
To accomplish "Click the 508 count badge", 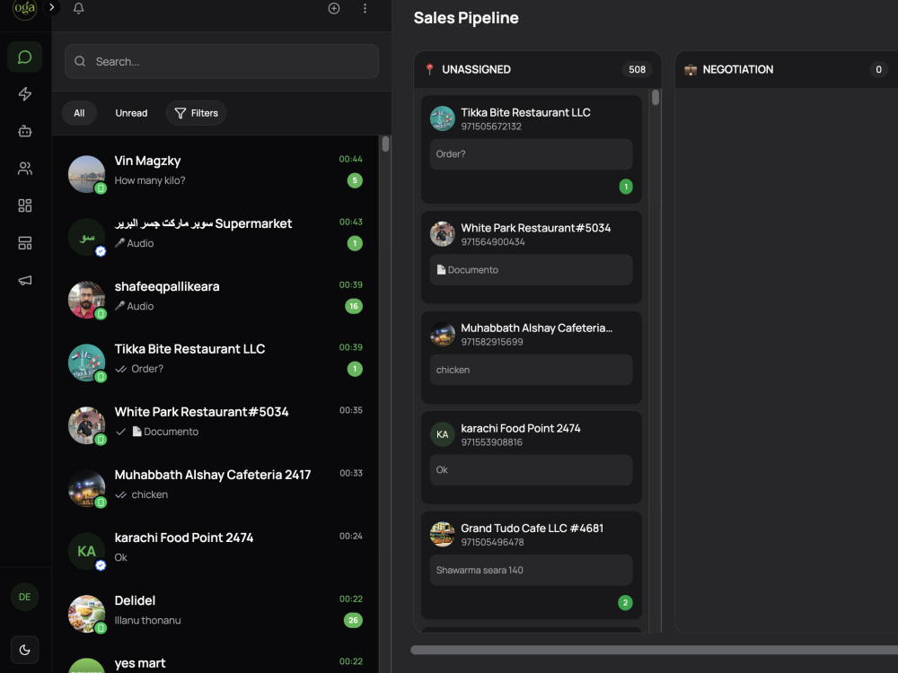I will (637, 70).
